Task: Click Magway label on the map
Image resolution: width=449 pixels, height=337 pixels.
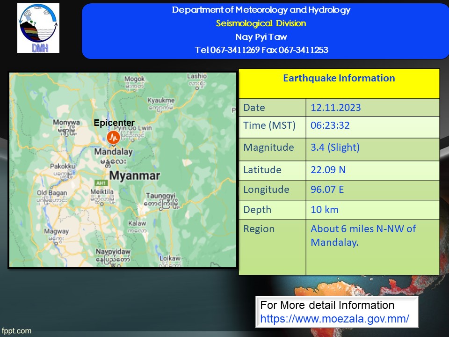Action: [57, 231]
